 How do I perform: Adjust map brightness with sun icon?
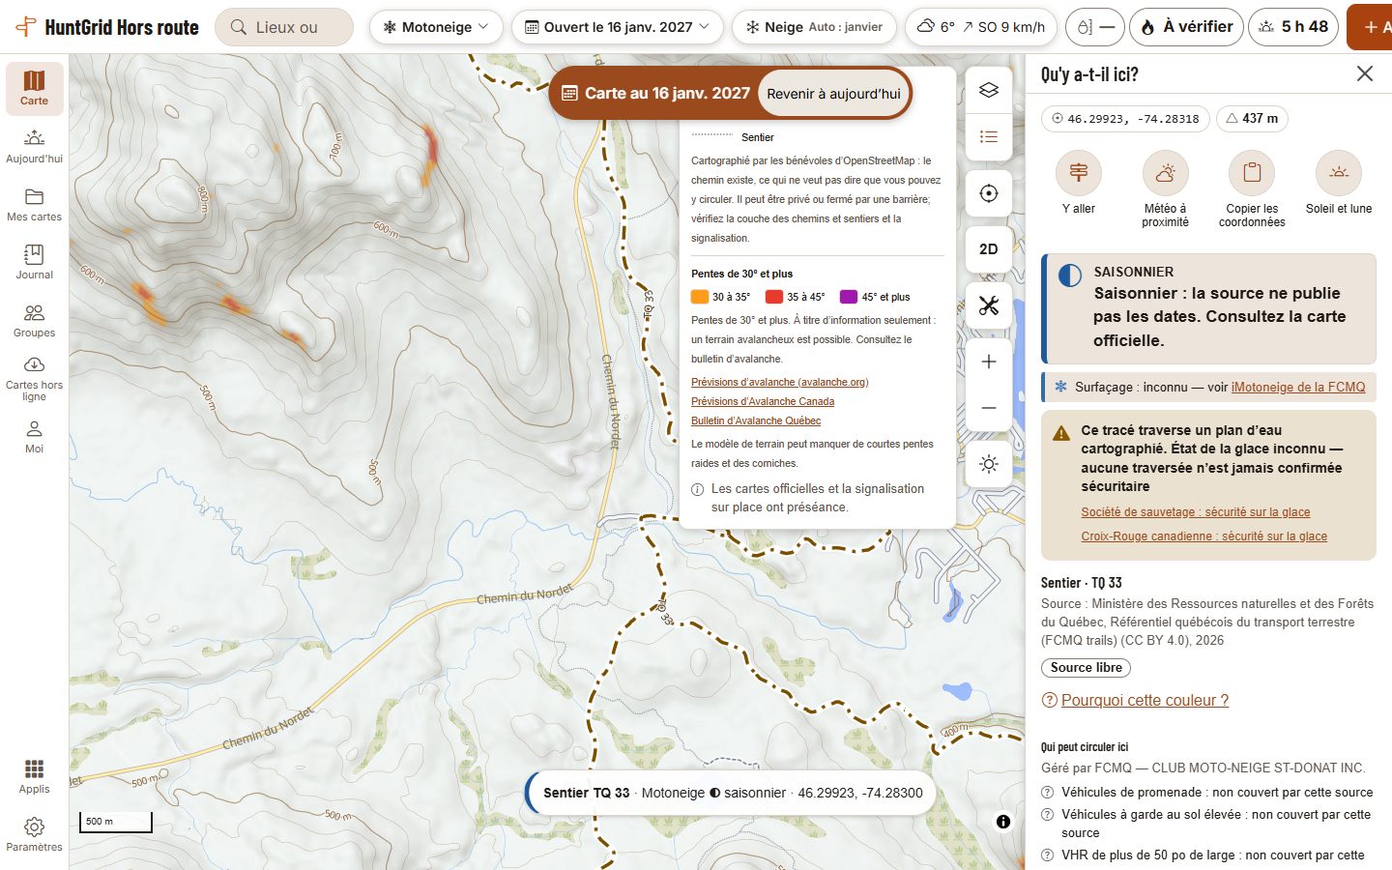988,464
